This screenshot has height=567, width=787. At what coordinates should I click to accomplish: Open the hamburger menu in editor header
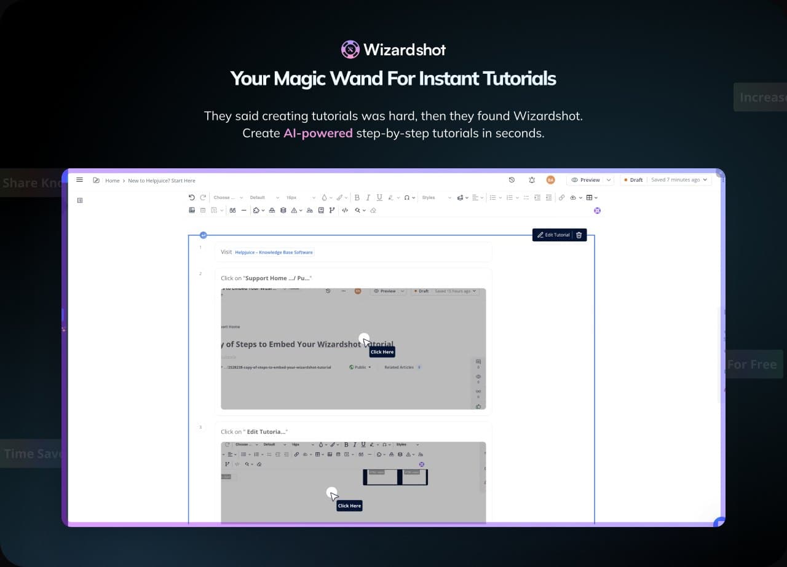79,180
